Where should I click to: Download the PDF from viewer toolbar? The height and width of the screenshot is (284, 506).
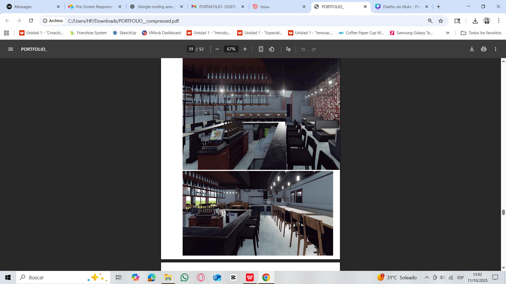[x=472, y=49]
